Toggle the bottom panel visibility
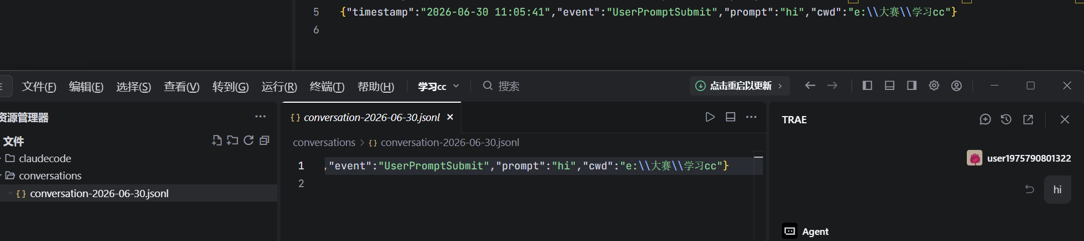 pos(890,86)
